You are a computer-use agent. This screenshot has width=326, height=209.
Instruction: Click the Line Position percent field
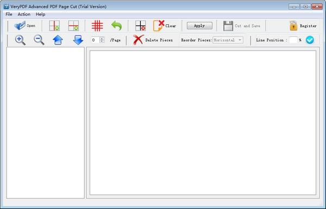click(x=293, y=40)
